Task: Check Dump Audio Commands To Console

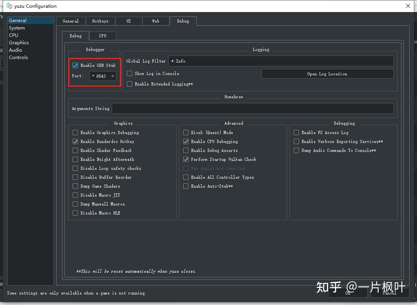Action: click(x=296, y=150)
